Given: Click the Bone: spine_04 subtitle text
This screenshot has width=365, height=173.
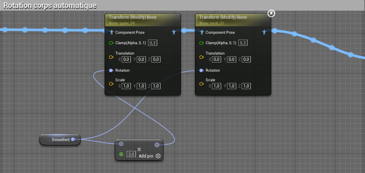Looking at the screenshot, I should click(x=122, y=23).
